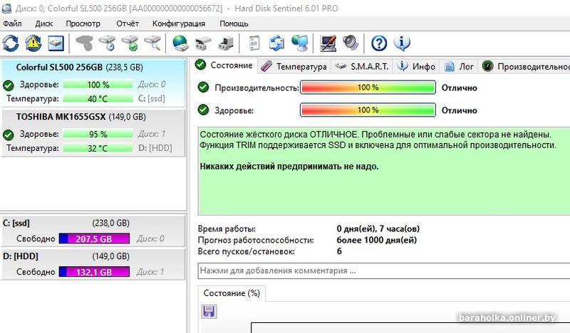Open the Конфигурация menu
The height and width of the screenshot is (333, 570).
[x=179, y=23]
